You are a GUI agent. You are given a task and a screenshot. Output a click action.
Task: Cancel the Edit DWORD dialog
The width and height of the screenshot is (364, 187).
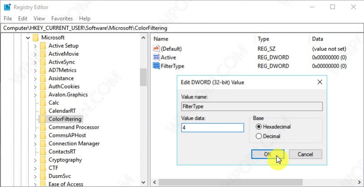point(305,154)
